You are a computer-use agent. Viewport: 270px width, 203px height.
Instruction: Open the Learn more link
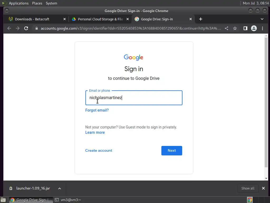point(95,132)
